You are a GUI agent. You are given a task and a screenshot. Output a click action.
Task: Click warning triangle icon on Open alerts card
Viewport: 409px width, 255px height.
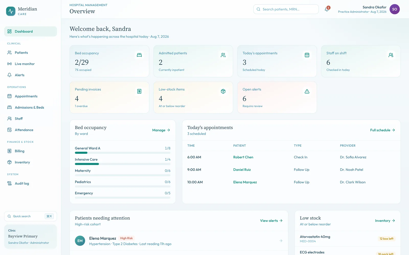coord(307,91)
